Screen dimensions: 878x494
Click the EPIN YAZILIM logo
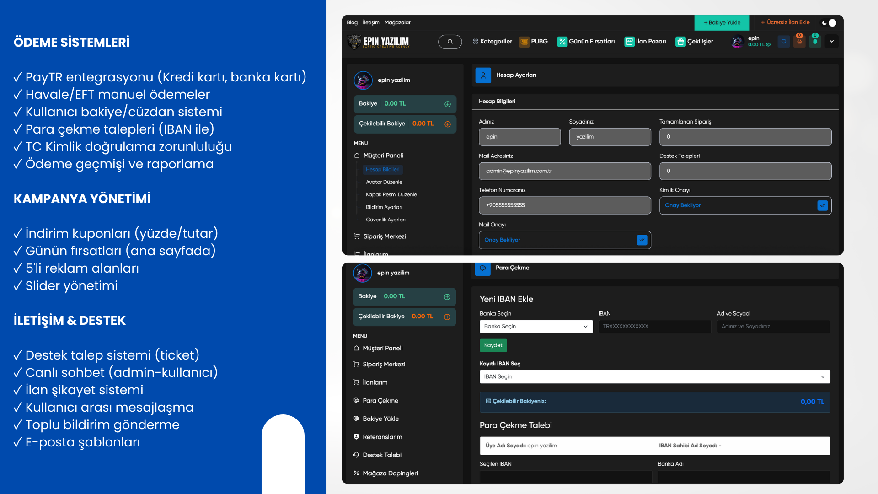pyautogui.click(x=378, y=42)
